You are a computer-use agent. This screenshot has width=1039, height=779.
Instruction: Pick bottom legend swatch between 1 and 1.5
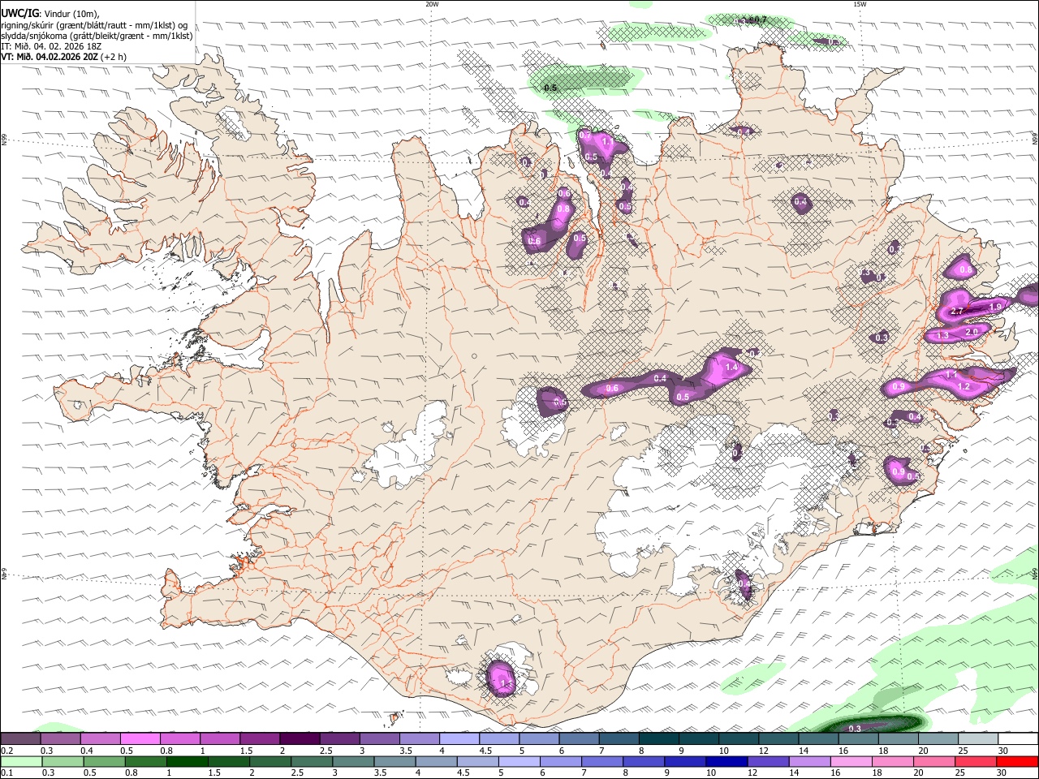[188, 761]
